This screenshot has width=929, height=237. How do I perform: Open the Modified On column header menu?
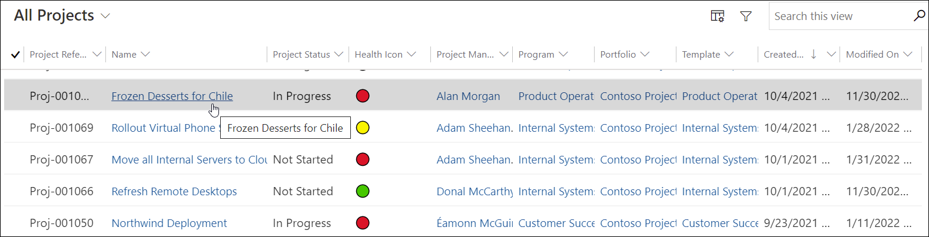pyautogui.click(x=907, y=54)
